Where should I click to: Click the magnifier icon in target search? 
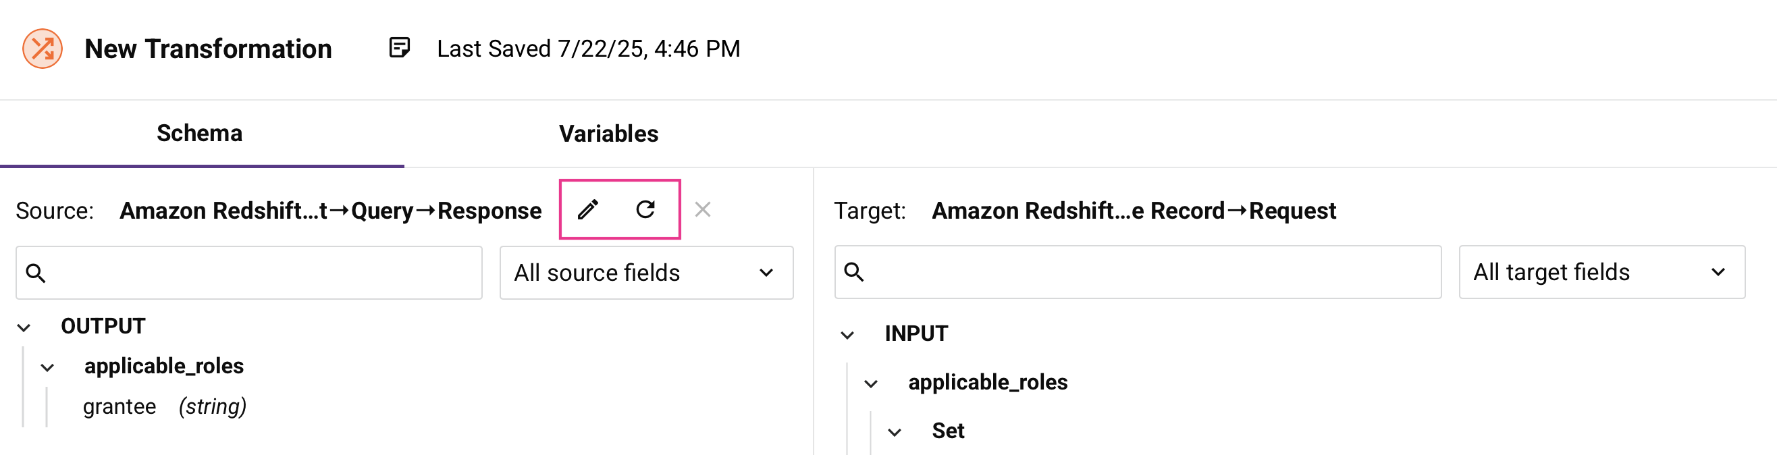click(x=855, y=272)
